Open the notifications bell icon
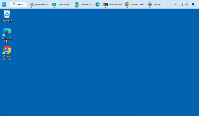The width and height of the screenshot is (199, 116). click(x=193, y=4)
